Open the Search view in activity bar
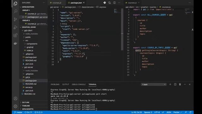This screenshot has width=202, height=114. tap(15, 11)
